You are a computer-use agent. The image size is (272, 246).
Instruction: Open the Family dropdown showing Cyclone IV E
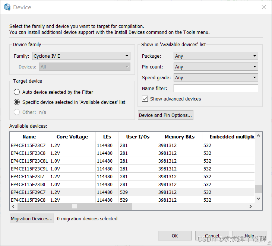pyautogui.click(x=81, y=56)
